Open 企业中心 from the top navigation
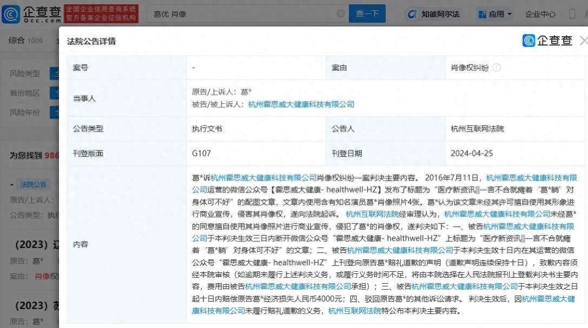 point(540,15)
